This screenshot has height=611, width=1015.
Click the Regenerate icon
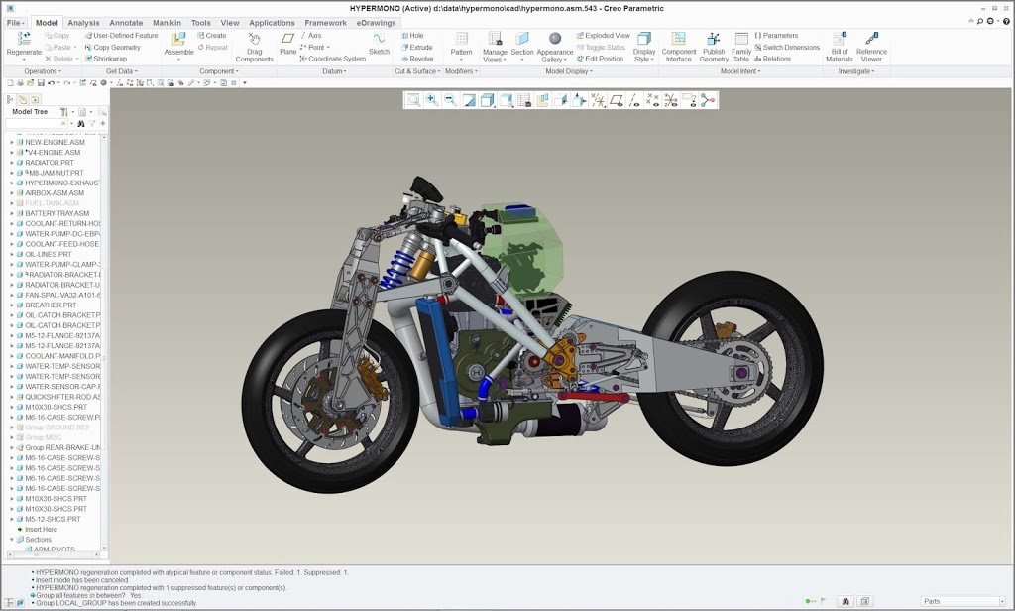point(23,39)
